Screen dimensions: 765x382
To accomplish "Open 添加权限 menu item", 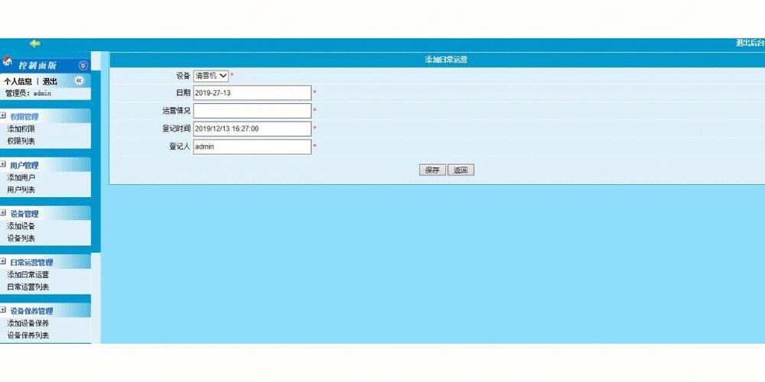I will point(21,129).
